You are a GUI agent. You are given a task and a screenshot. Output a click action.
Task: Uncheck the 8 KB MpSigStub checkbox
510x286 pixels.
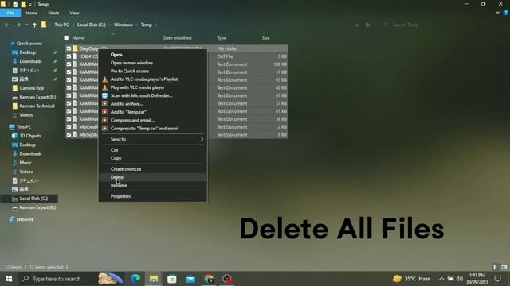(69, 134)
